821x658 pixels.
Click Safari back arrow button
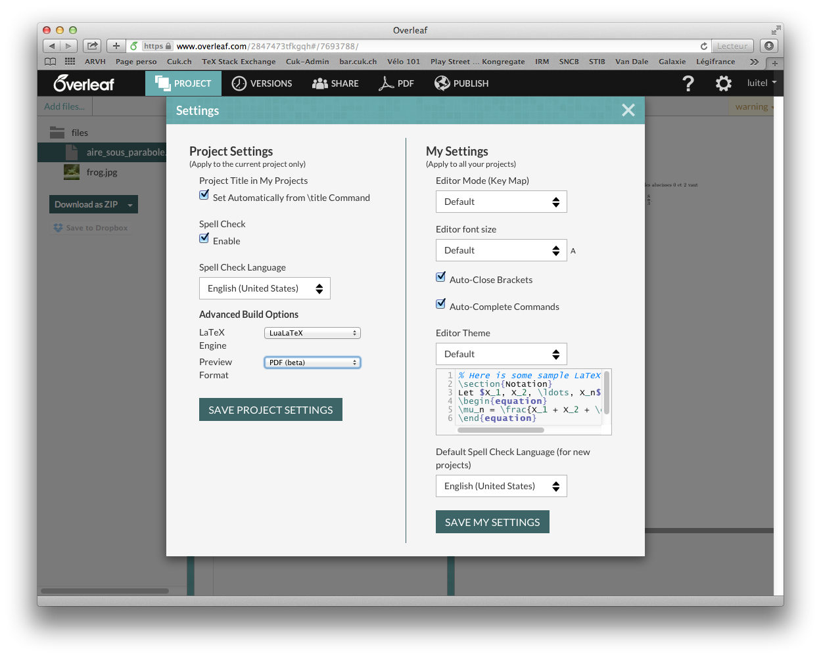click(x=52, y=46)
